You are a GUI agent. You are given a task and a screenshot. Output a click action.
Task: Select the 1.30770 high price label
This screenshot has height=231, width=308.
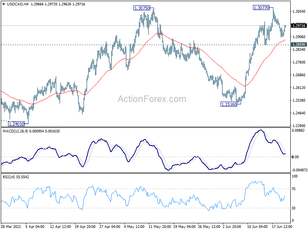261,8
